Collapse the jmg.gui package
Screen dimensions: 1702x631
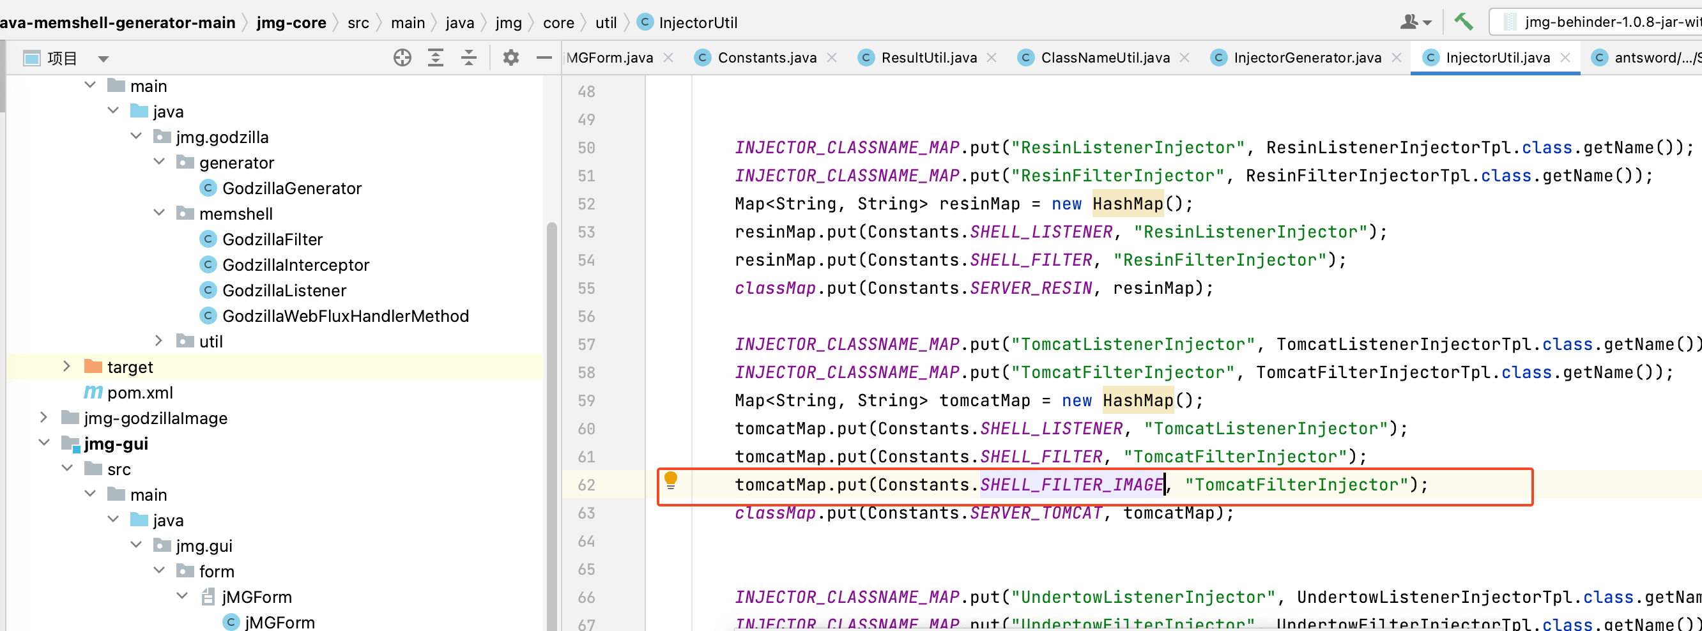click(136, 544)
